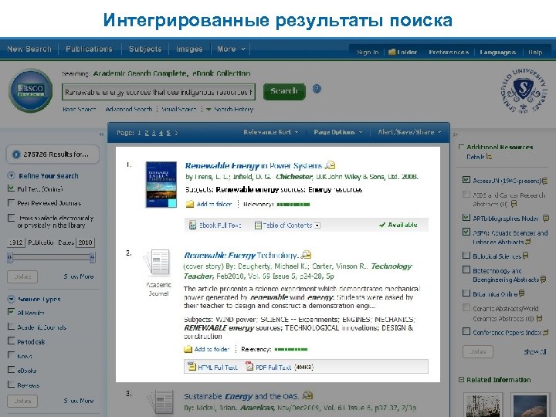Screen dimensions: 556x417
Task: Click the Academic Journal icon of result 2
Action: pos(158,263)
